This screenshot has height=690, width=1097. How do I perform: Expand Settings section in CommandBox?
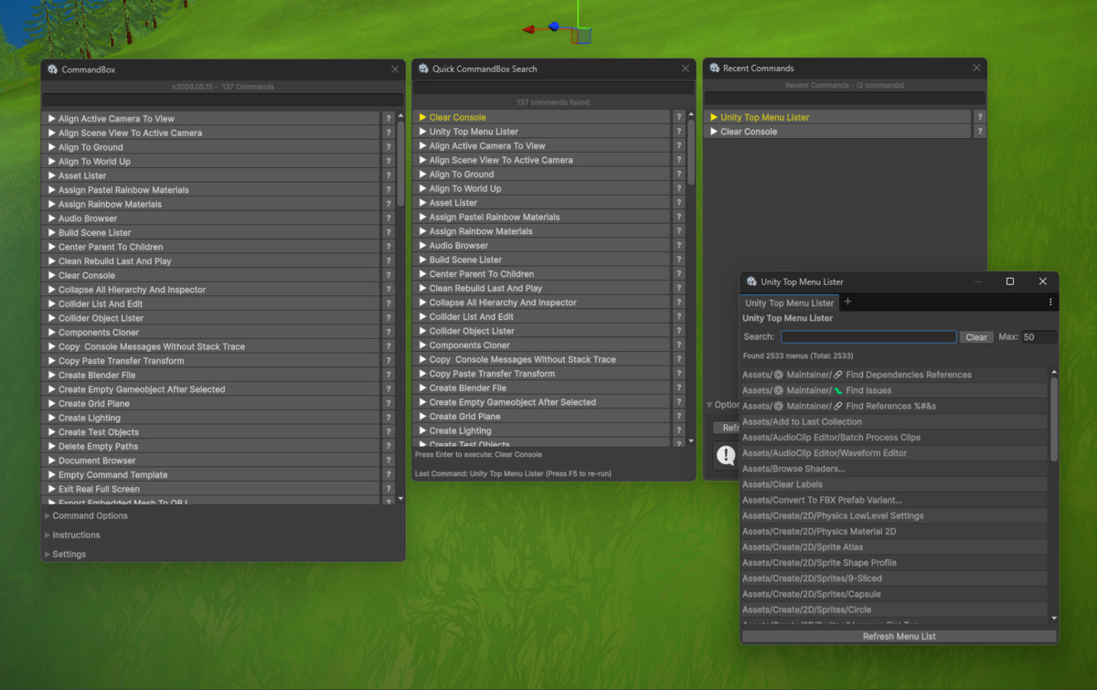(66, 554)
